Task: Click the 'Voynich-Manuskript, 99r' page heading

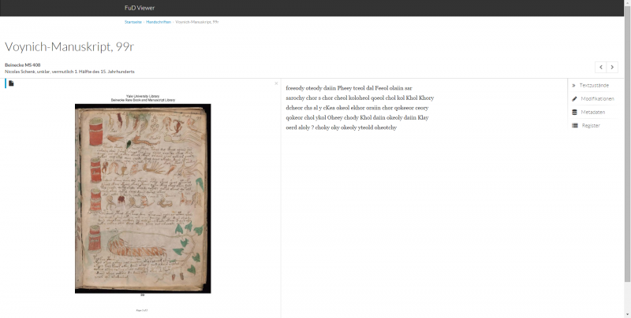Action: [x=69, y=47]
